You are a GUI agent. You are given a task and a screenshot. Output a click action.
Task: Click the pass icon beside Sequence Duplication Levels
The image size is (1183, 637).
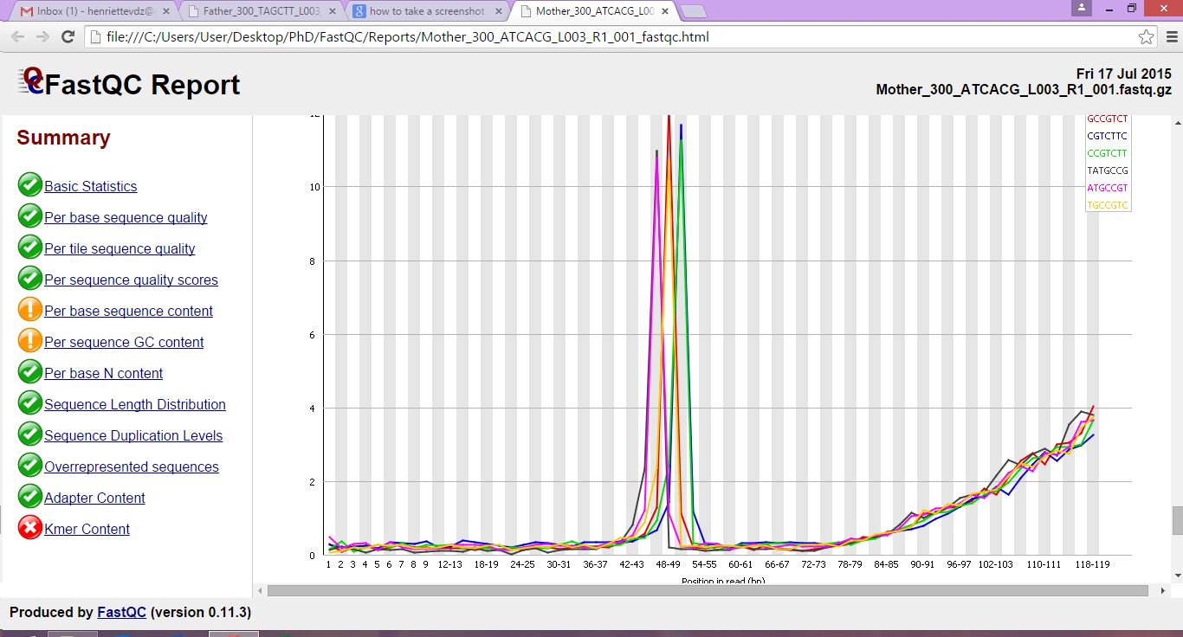[x=30, y=434]
